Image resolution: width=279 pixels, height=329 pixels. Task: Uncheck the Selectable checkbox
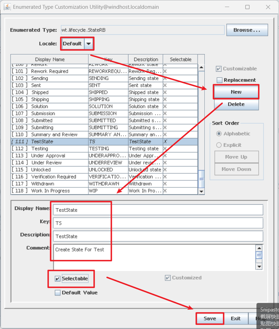tap(58, 279)
